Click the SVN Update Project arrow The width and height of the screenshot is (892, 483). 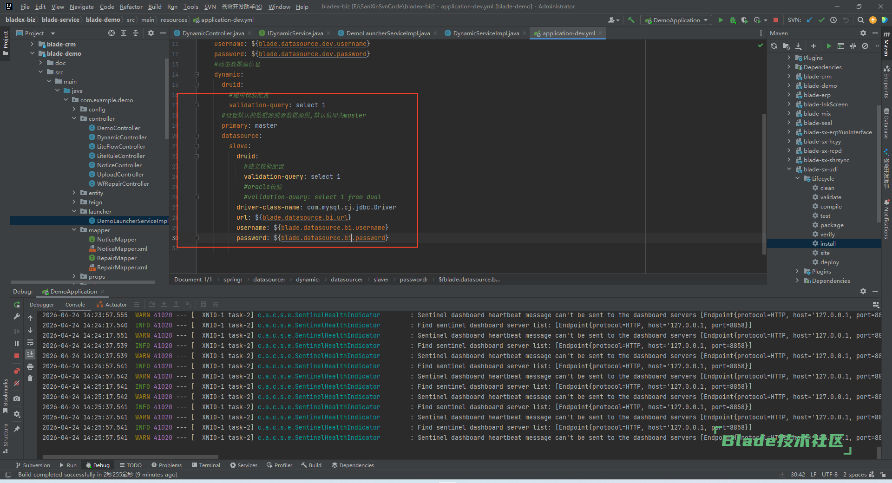click(809, 20)
